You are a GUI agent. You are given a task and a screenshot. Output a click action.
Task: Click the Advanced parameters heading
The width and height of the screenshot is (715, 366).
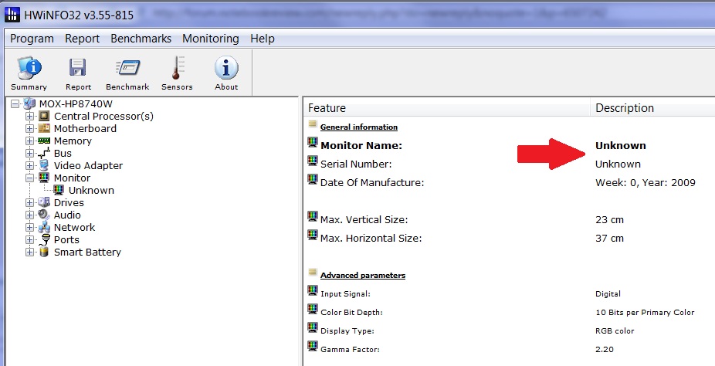click(362, 276)
